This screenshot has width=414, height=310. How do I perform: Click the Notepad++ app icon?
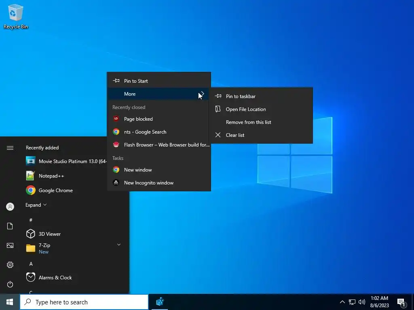click(x=31, y=176)
